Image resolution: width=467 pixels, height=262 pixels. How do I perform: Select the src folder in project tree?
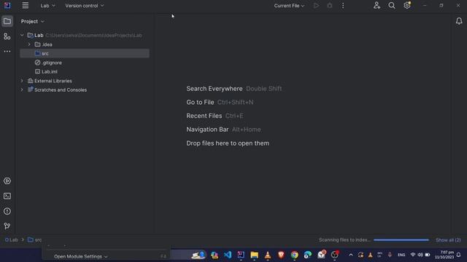tap(85, 53)
